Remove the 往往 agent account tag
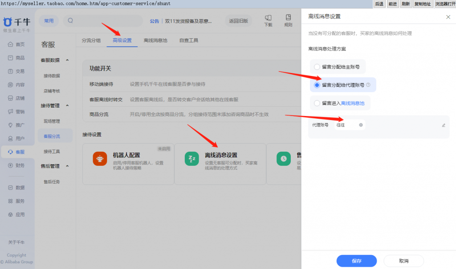This screenshot has height=269, width=456. click(361, 125)
